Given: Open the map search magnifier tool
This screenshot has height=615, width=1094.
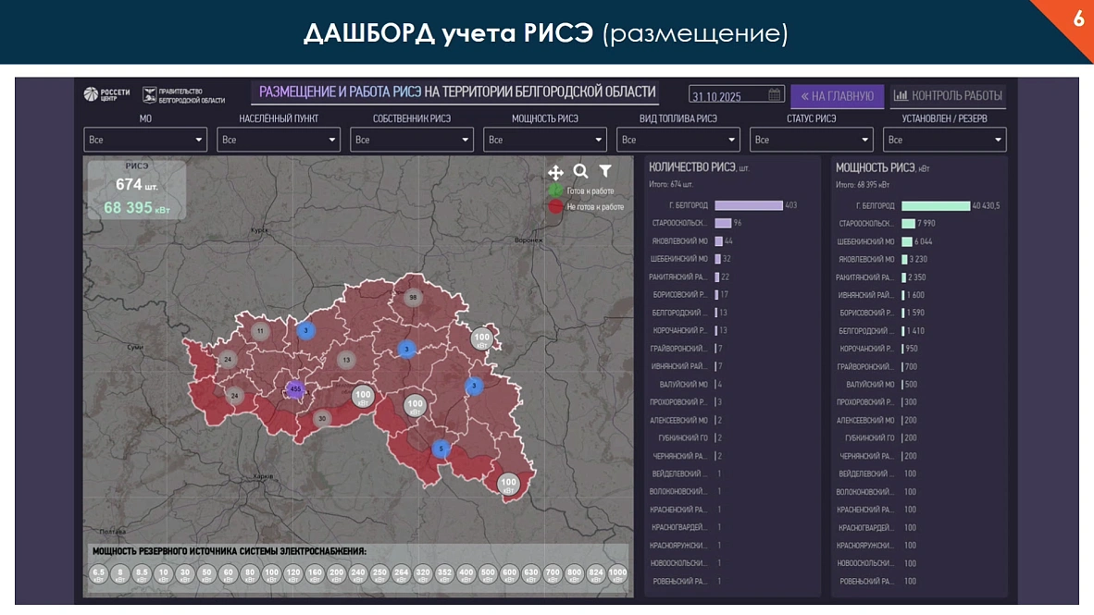Looking at the screenshot, I should click(x=580, y=171).
